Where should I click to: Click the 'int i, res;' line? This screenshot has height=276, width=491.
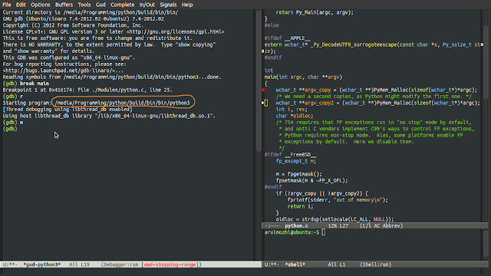292,109
